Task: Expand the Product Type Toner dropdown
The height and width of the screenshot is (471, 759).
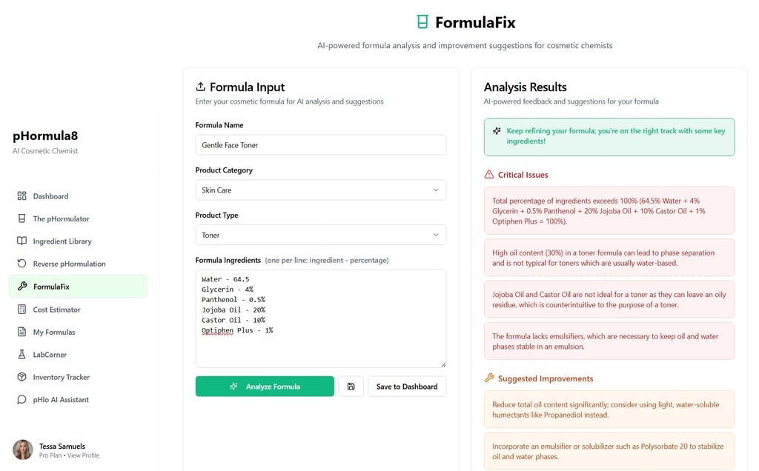Action: [x=320, y=235]
